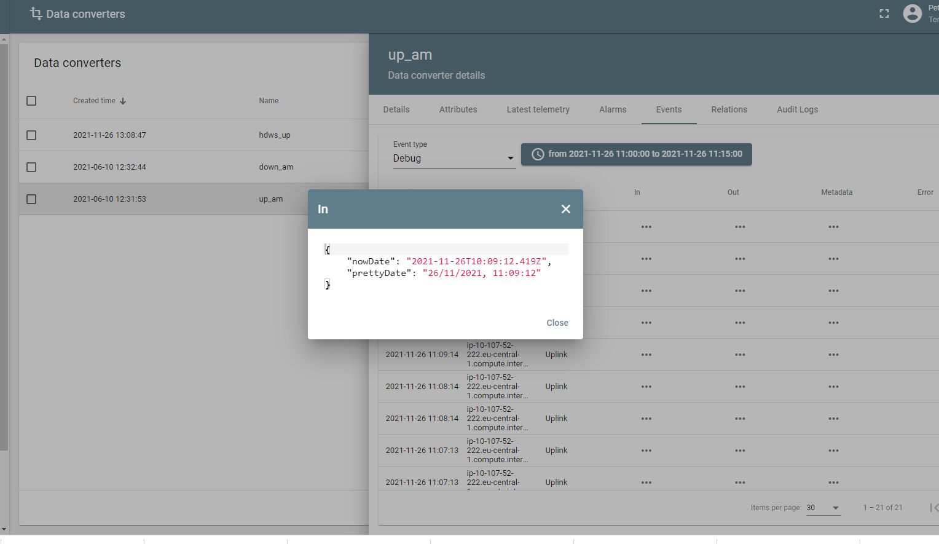
Task: Click the Created time sort arrow
Action: (123, 101)
